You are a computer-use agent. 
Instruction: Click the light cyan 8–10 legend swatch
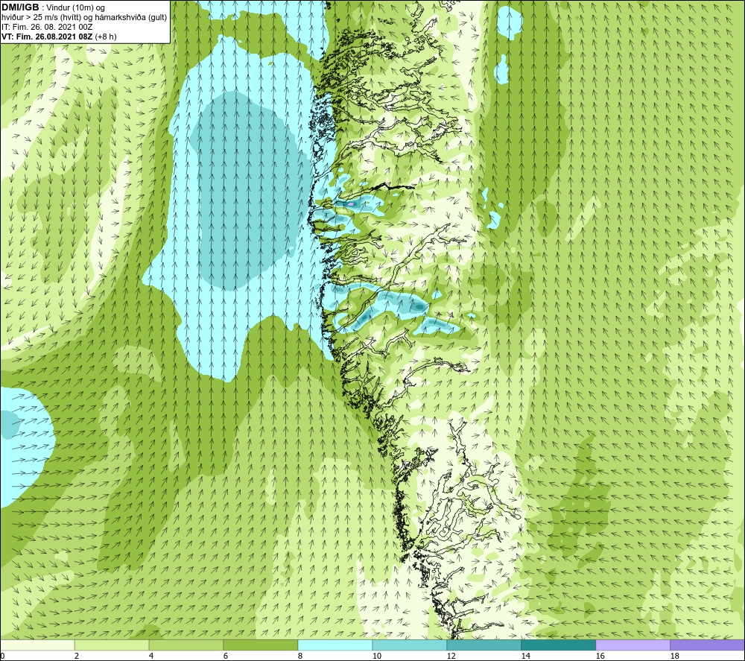(335, 645)
